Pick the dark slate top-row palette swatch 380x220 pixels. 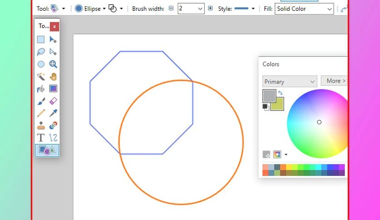point(277,167)
